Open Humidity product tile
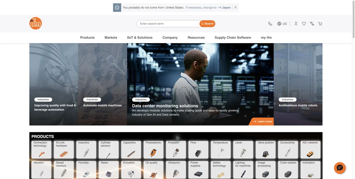Image resolution: width=355 pixels, height=179 pixels. pos(86,170)
